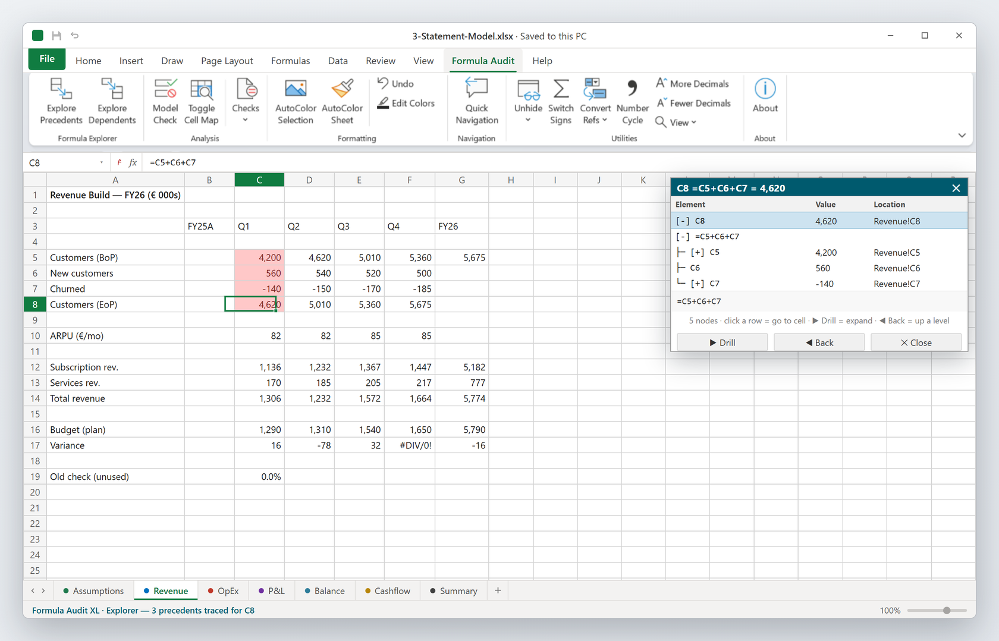Switch to the Assumptions sheet tab
999x641 pixels.
pyautogui.click(x=93, y=591)
